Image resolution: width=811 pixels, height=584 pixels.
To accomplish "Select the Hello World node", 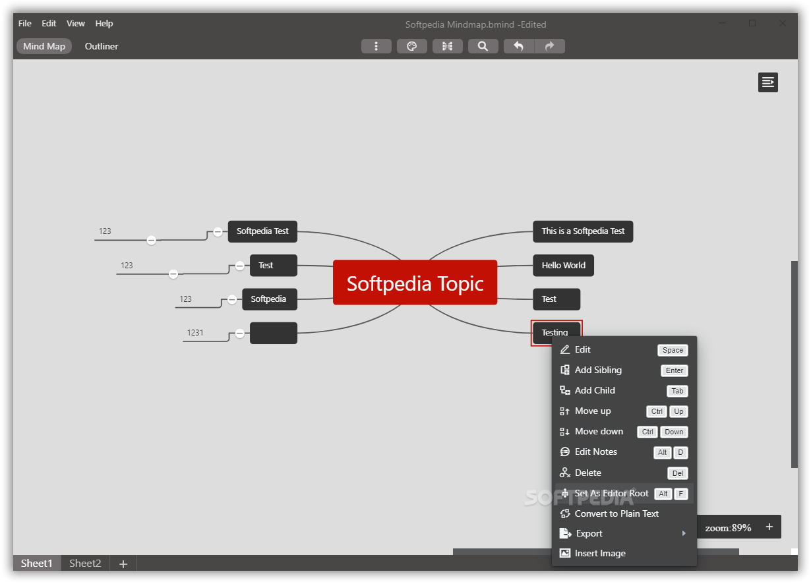I will 563,266.
